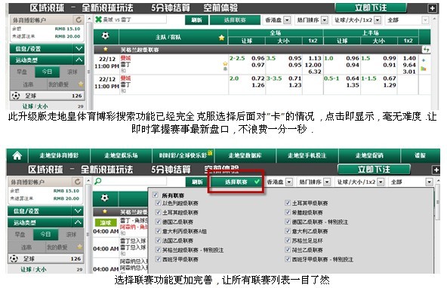Click inside the 曼城 vs 雷丁 search field
The image size is (447, 288).
131,20
